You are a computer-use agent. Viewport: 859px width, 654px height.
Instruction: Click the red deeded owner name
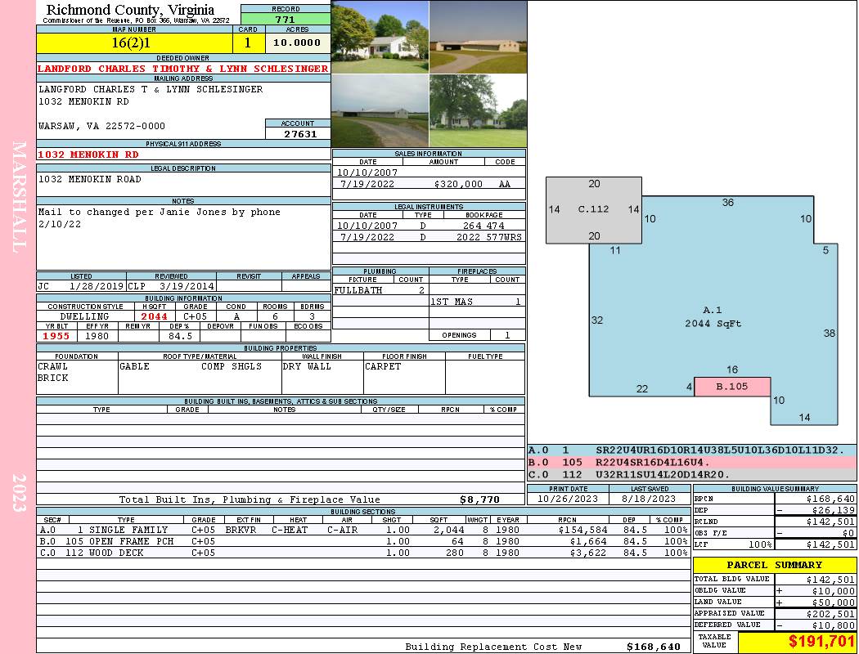183,69
